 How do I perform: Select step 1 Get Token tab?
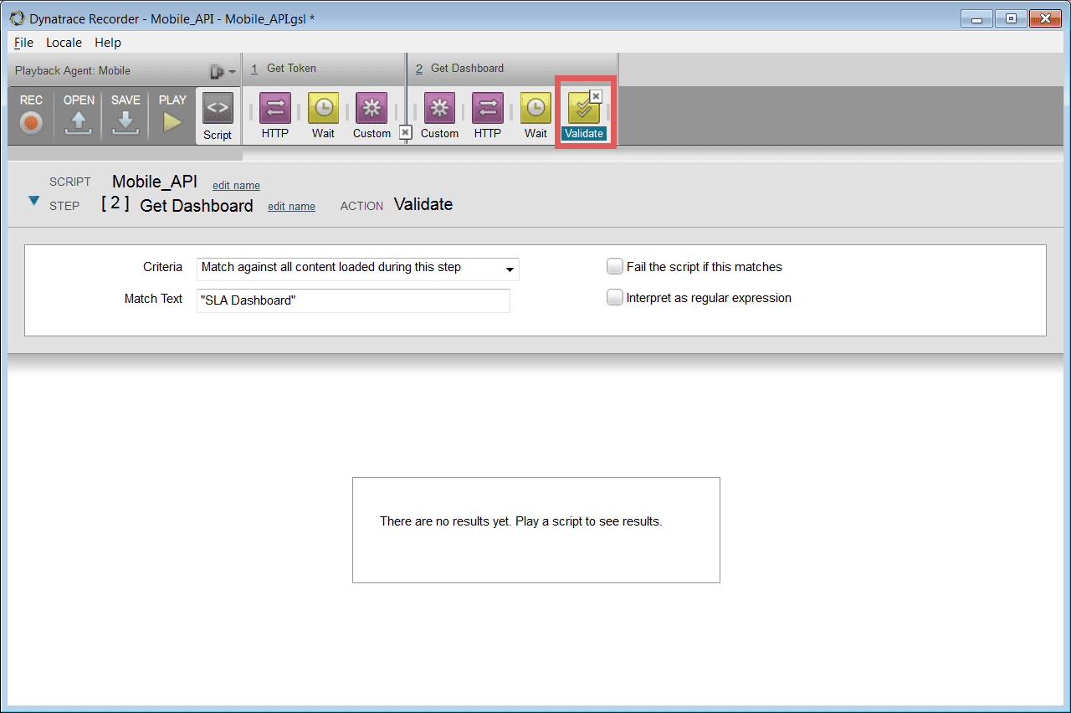click(324, 69)
